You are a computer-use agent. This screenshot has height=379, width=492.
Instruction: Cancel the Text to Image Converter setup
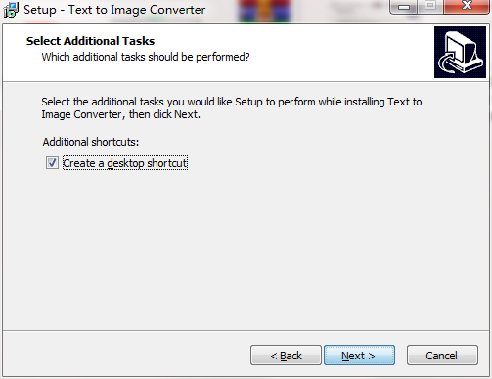442,356
